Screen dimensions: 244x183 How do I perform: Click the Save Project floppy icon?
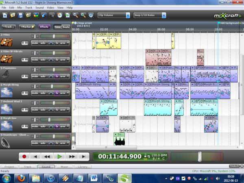click(20, 15)
